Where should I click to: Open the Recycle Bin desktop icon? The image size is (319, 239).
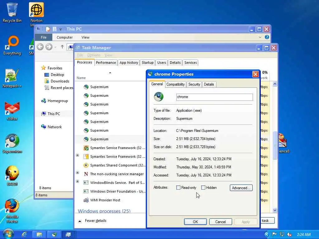pos(12,12)
